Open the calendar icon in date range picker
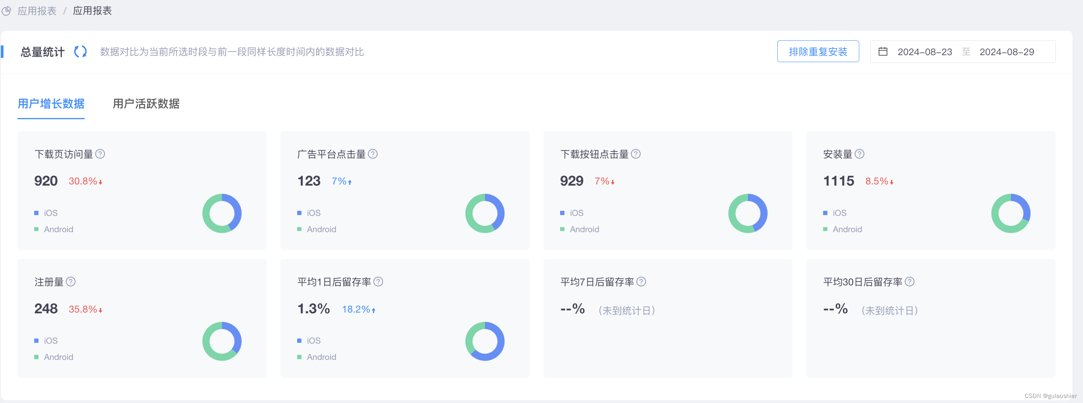This screenshot has width=1083, height=403. [x=883, y=52]
